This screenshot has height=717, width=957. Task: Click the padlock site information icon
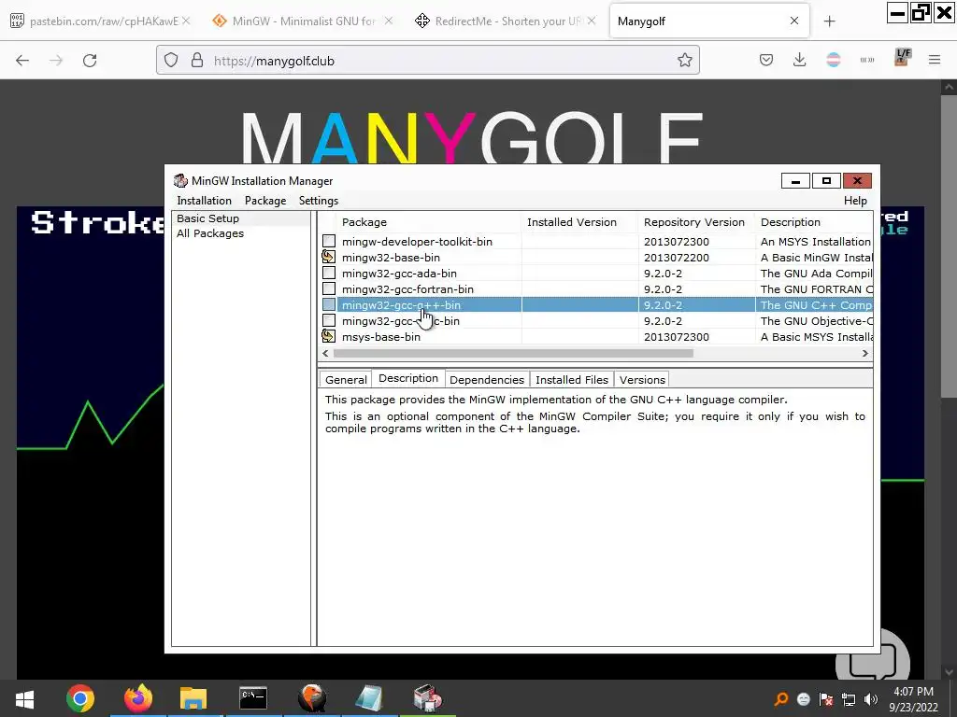196,61
